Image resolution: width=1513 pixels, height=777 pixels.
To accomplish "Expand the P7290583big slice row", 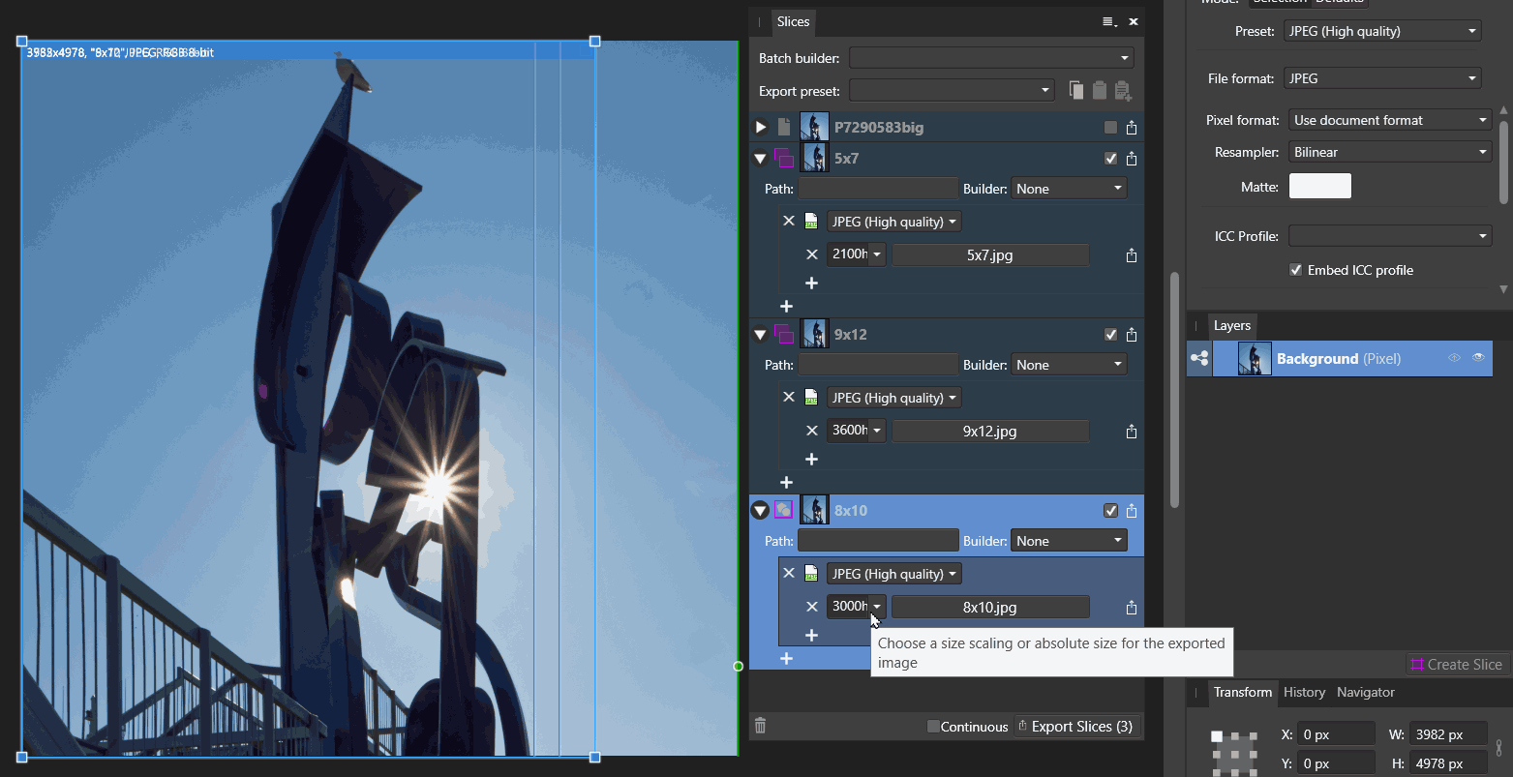I will coord(761,128).
